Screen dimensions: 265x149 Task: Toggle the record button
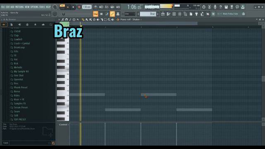pyautogui.click(x=79, y=7)
